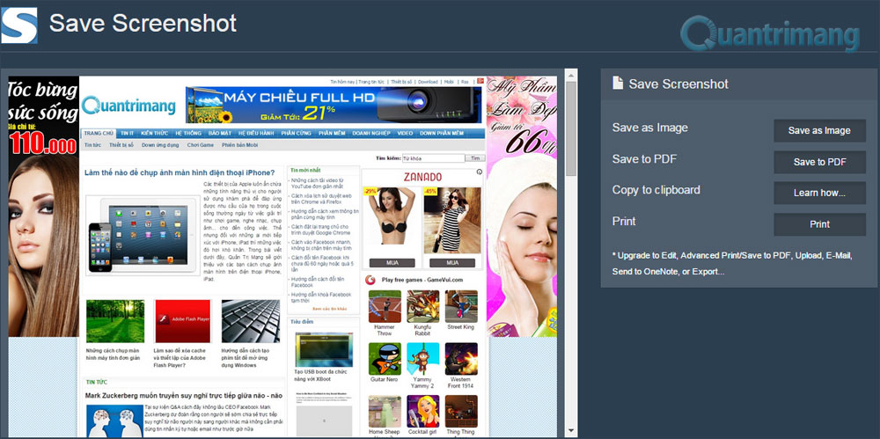This screenshot has width=880, height=439.
Task: Click the Western Front 1914 game icon
Action: 461,359
